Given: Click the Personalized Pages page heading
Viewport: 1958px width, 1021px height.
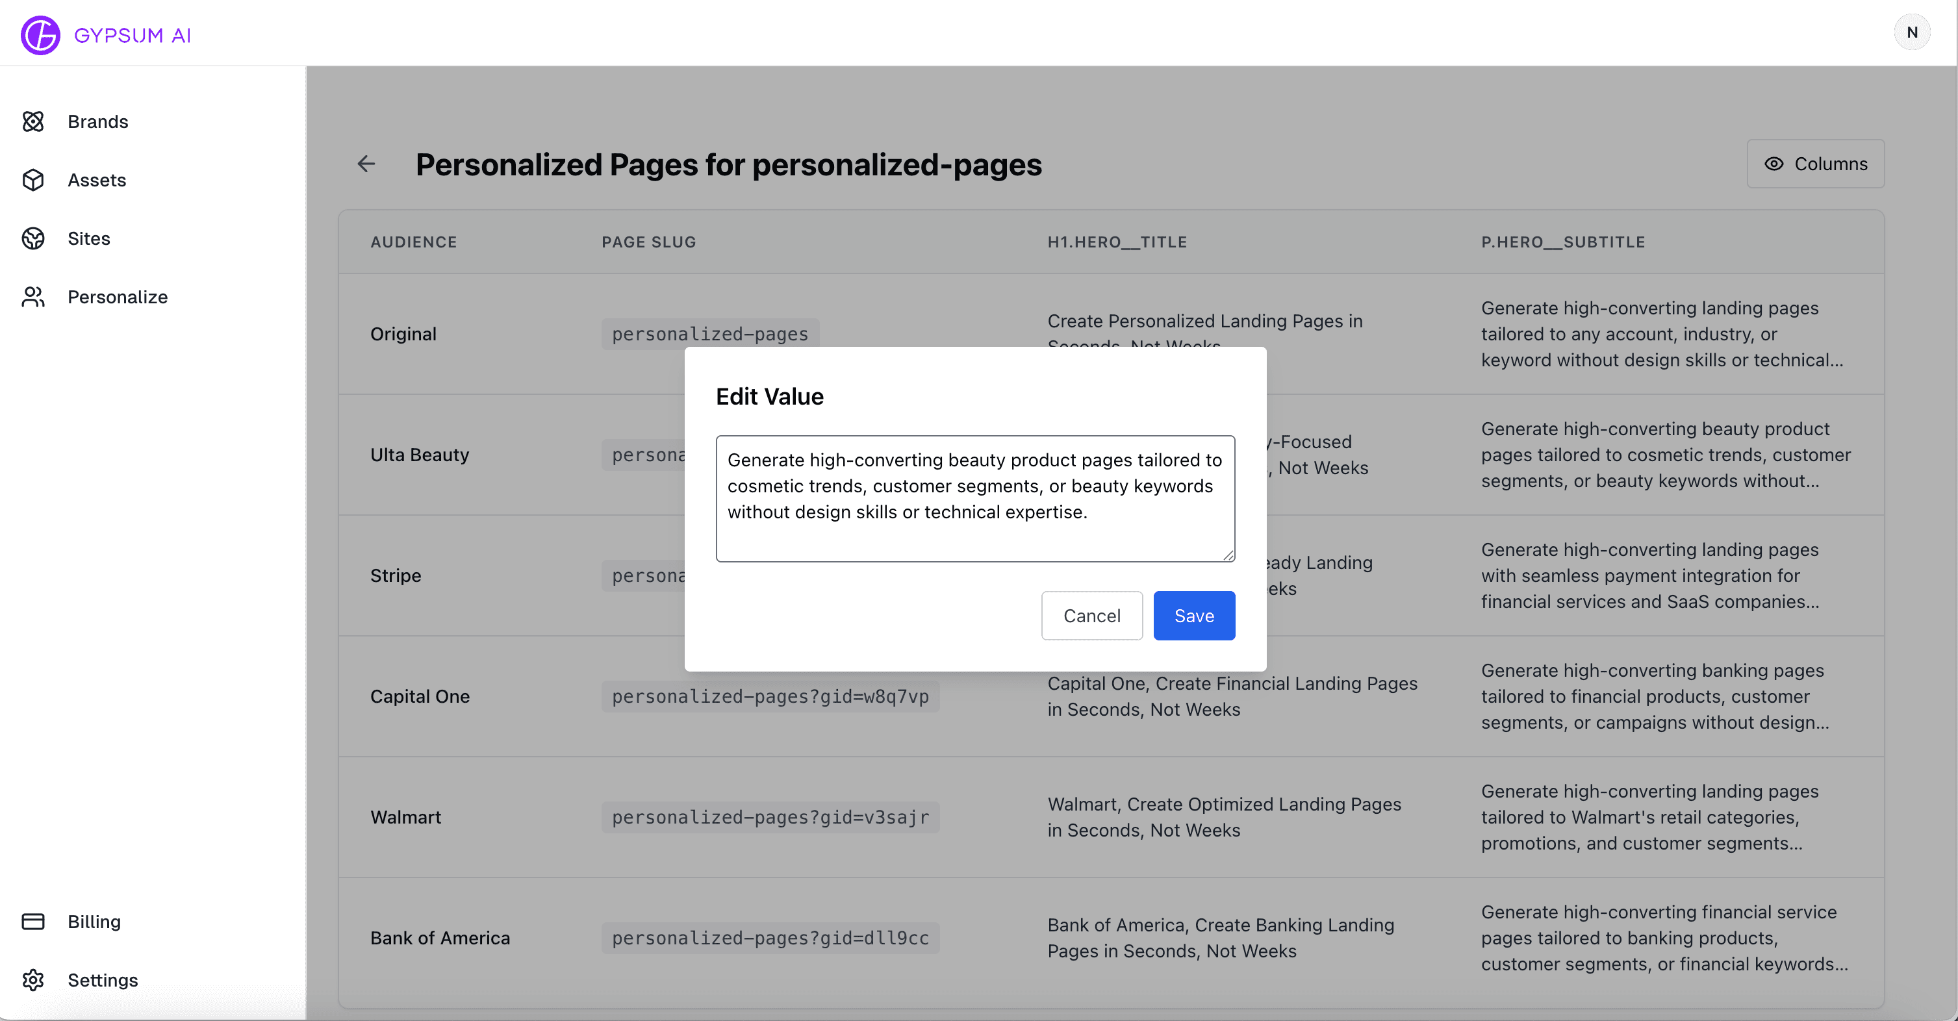Looking at the screenshot, I should (x=728, y=165).
